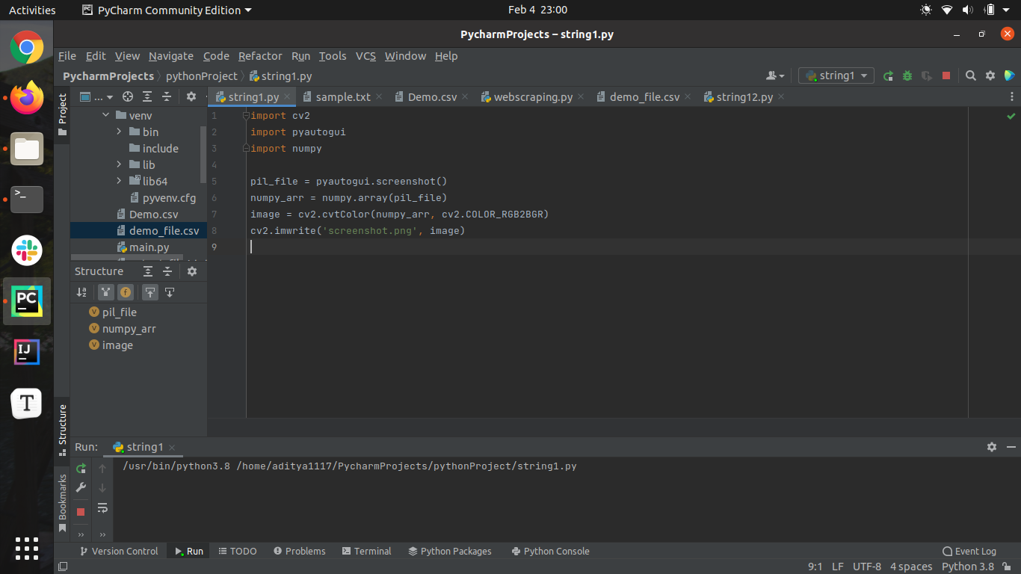Click the Rerun icon in Run panel
This screenshot has height=574, width=1021.
(x=81, y=469)
